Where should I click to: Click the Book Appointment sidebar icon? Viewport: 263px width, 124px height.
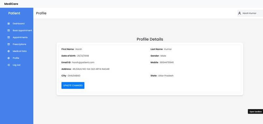coord(9,31)
